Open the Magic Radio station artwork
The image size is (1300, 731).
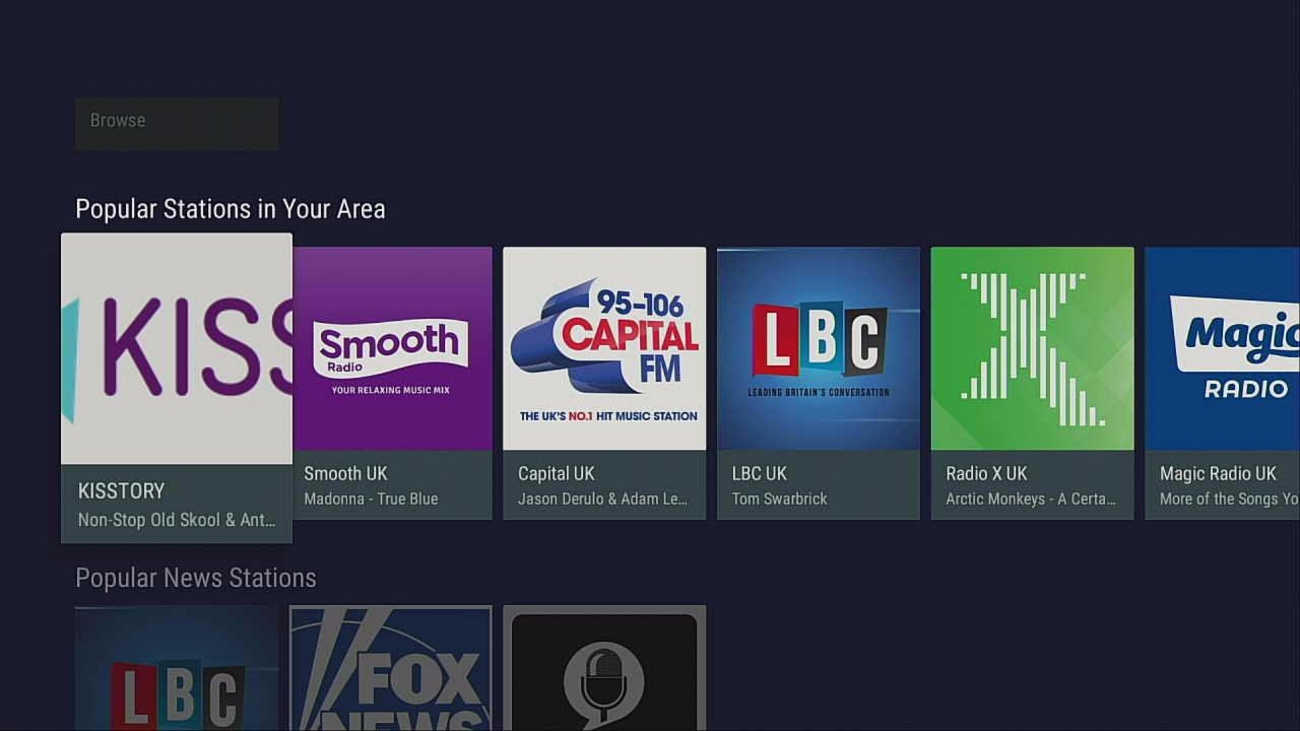[1222, 349]
